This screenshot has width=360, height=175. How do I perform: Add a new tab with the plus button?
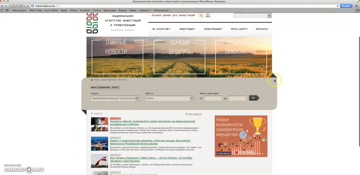tap(358, 10)
